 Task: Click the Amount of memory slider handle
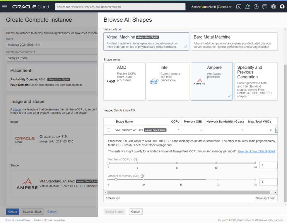[x=116, y=180]
